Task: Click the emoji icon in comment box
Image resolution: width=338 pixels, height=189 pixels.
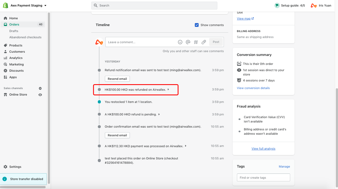Action: [180, 42]
